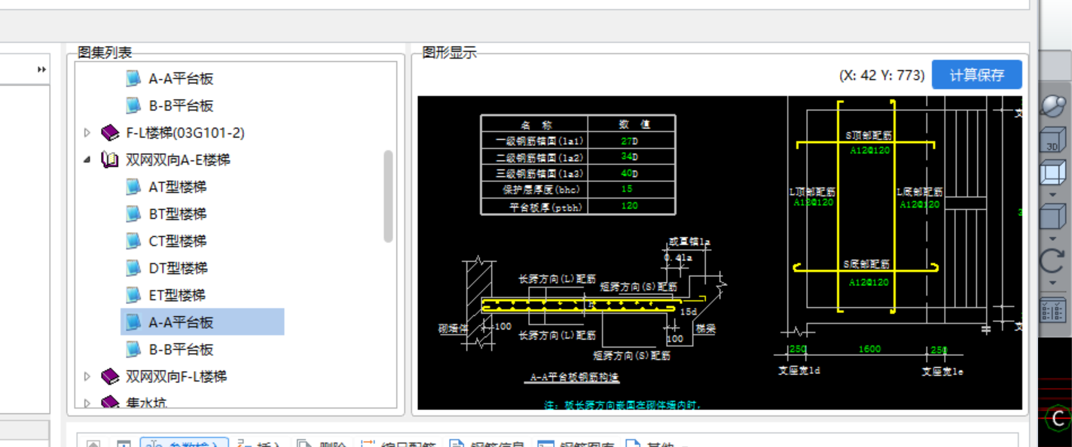Expand the 集水坑 node arrow
This screenshot has height=447, width=1072.
pyautogui.click(x=87, y=403)
